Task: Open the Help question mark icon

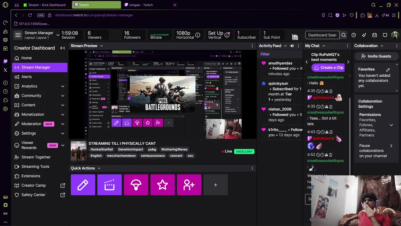Action: tap(354, 35)
